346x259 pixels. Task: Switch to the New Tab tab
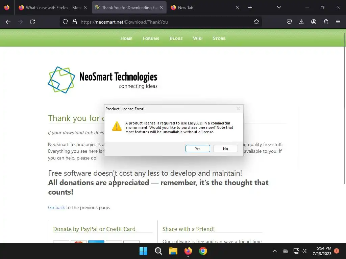(205, 7)
